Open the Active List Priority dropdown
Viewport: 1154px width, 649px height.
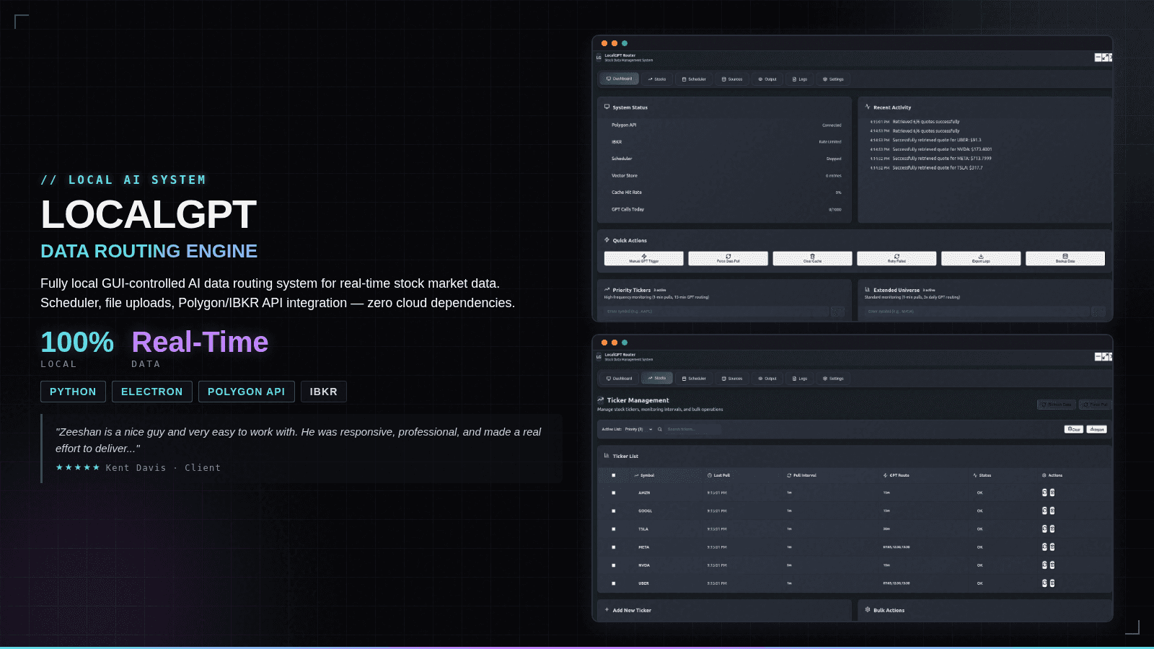638,429
